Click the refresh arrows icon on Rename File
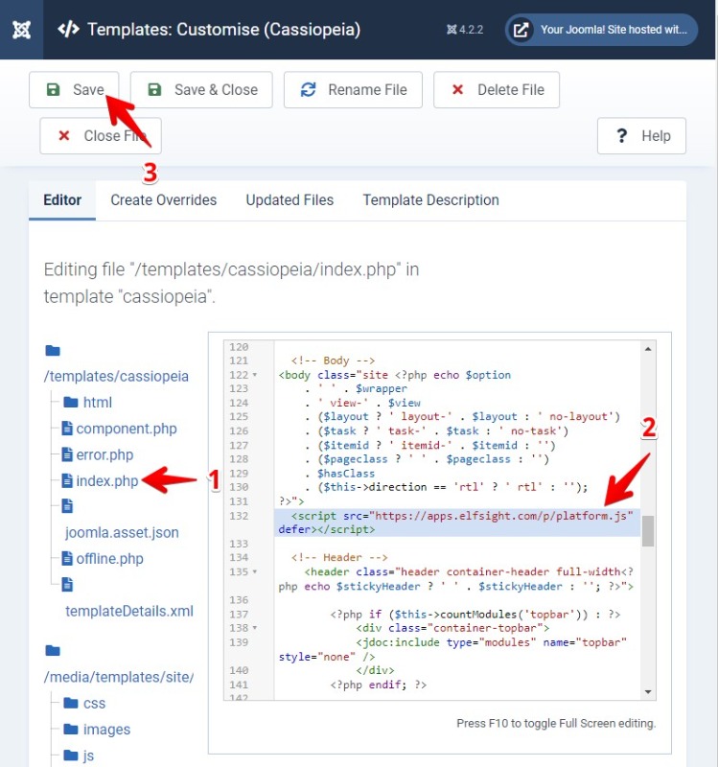The width and height of the screenshot is (718, 767). pyautogui.click(x=308, y=89)
